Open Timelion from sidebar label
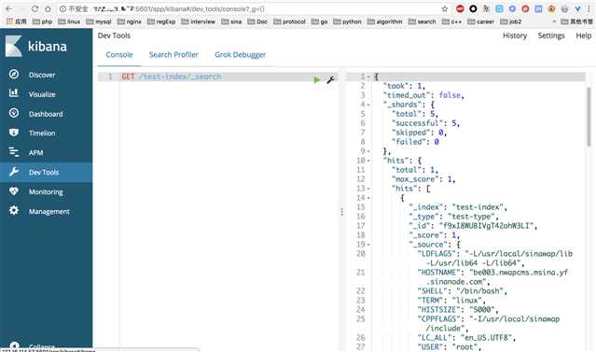Screen dimensions: 596x352 coord(42,134)
